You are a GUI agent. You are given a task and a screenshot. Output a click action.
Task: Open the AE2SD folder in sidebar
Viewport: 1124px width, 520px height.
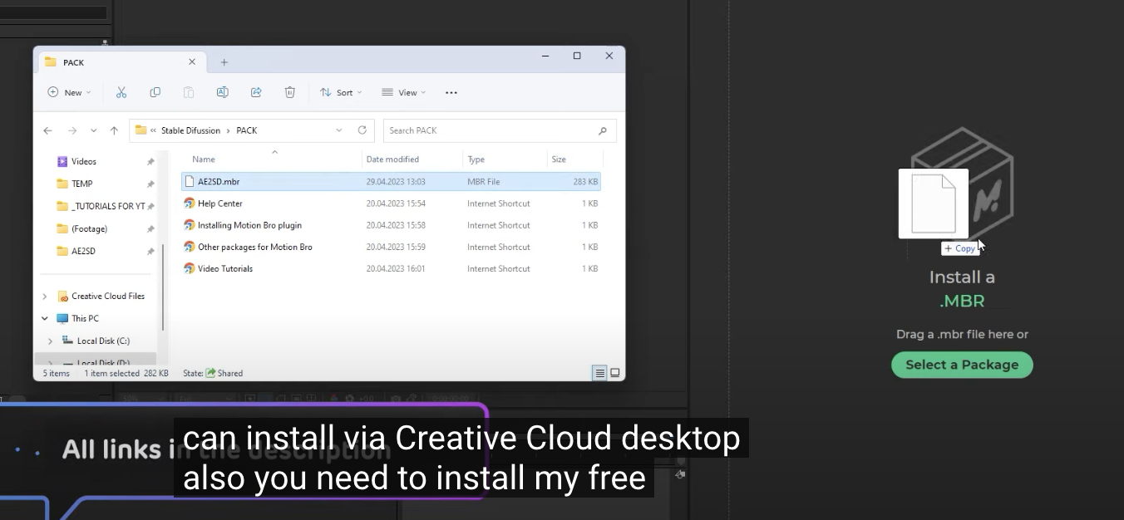[x=83, y=251]
